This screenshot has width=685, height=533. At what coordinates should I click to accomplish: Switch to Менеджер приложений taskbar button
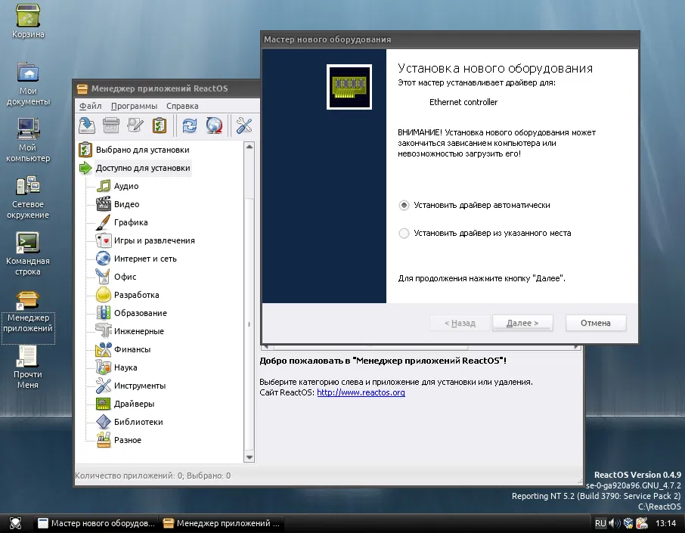(x=222, y=523)
